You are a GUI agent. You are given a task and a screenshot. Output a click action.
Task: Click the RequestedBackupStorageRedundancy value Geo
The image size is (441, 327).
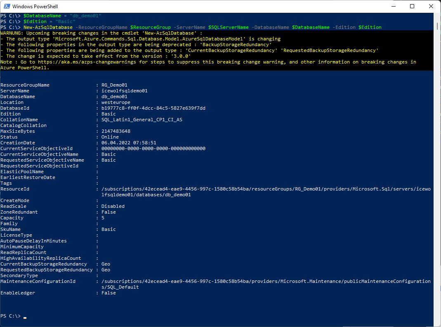(106, 270)
